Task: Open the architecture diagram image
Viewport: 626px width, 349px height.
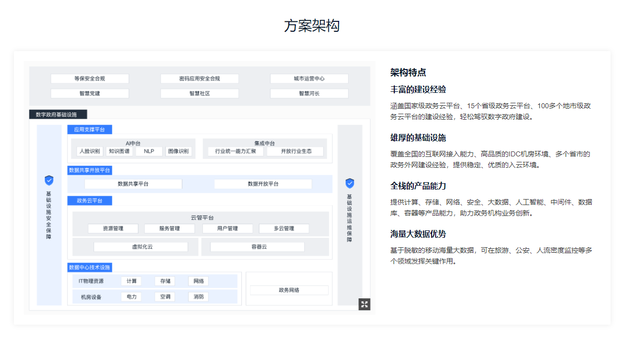Action: (x=199, y=188)
